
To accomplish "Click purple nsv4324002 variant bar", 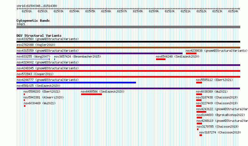I will point(128,65).
